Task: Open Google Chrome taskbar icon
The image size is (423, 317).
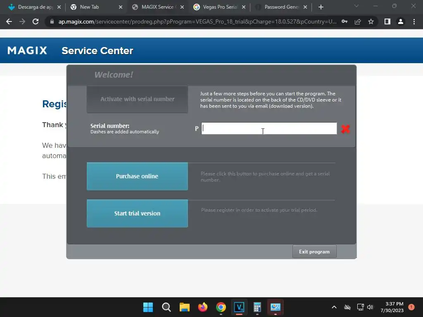Action: tap(221, 307)
